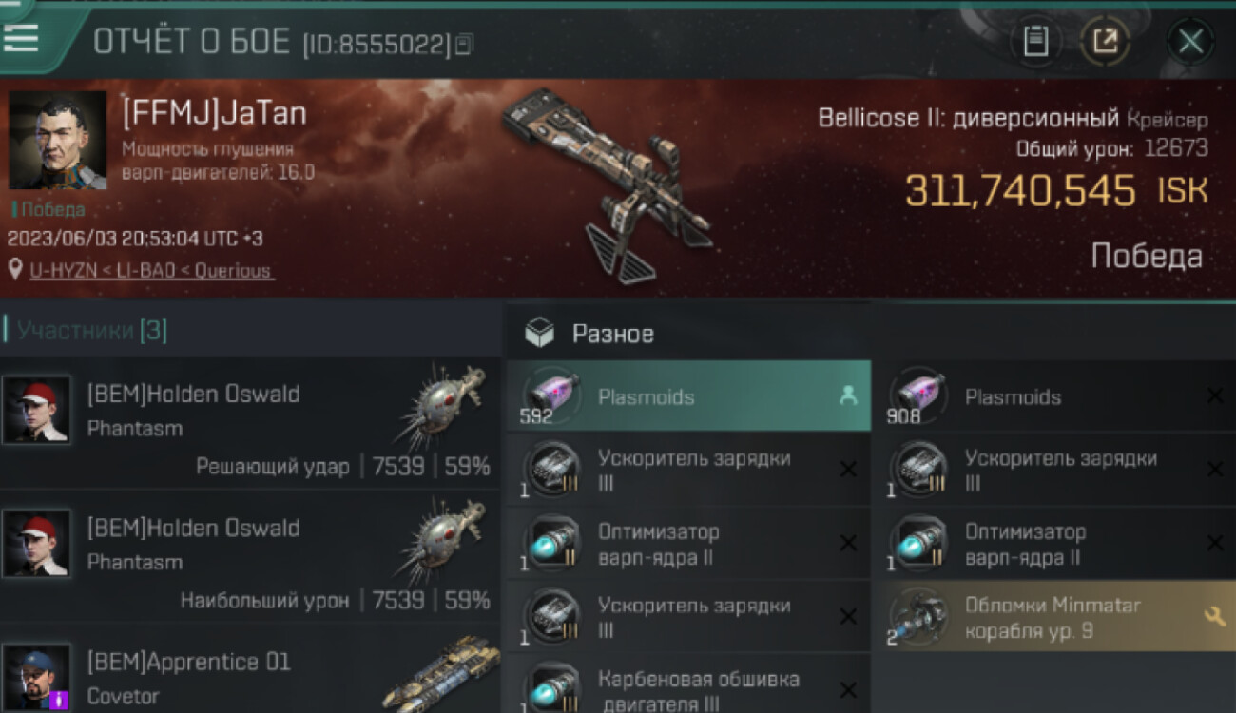Select the Участники [3] tab
Screen dimensions: 1236x713
point(92,331)
